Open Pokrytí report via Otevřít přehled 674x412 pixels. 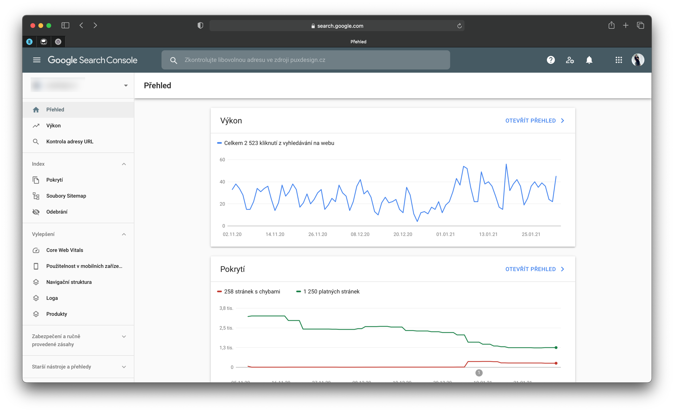click(534, 269)
